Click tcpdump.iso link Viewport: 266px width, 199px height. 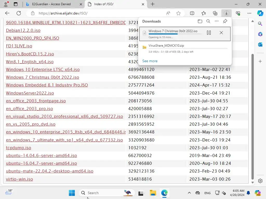click(18, 147)
